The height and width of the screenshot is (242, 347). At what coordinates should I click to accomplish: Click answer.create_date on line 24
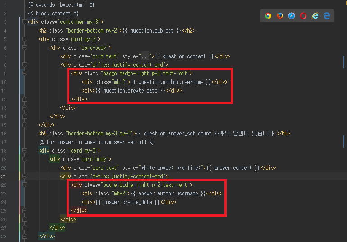128,202
